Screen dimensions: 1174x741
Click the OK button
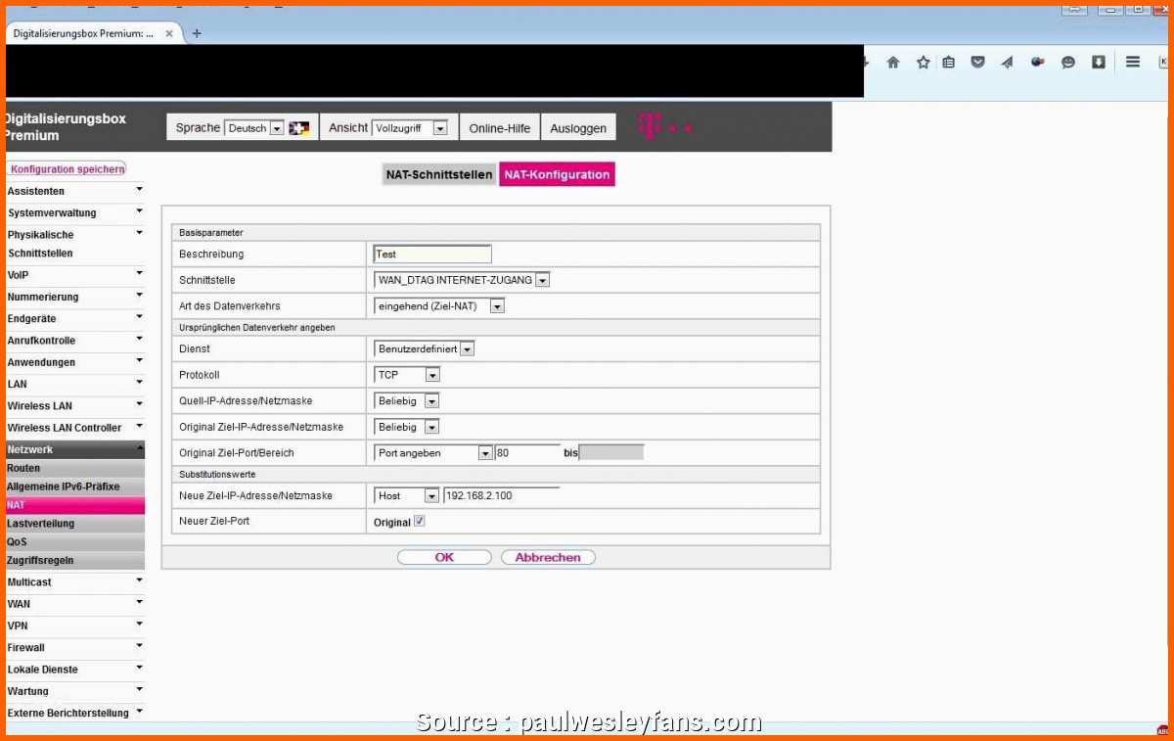point(444,557)
